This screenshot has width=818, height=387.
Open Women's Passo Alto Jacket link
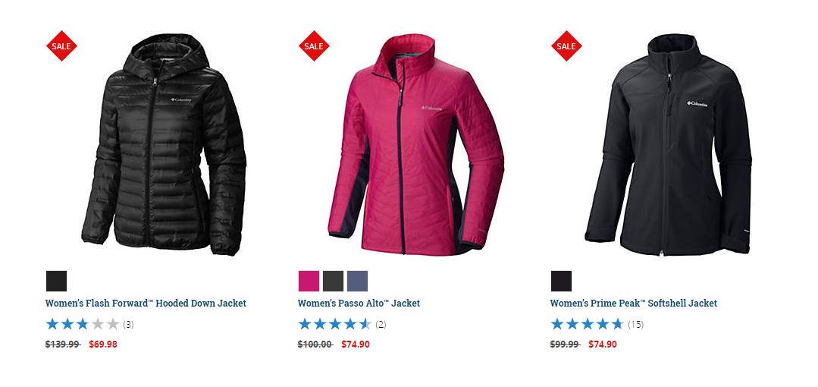[359, 304]
